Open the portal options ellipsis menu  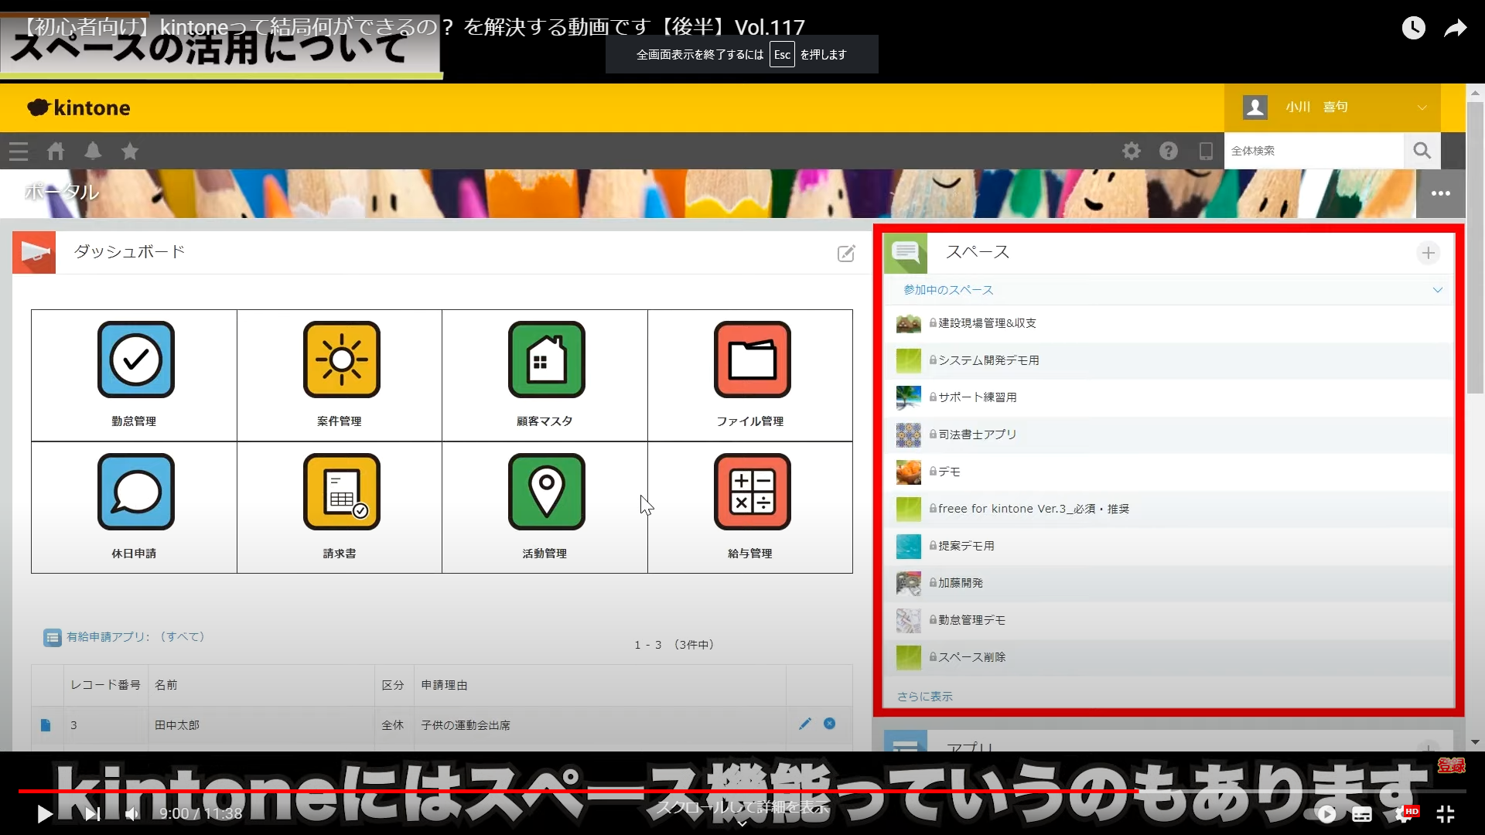click(x=1440, y=194)
